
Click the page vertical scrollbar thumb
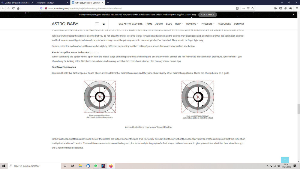(x=298, y=109)
